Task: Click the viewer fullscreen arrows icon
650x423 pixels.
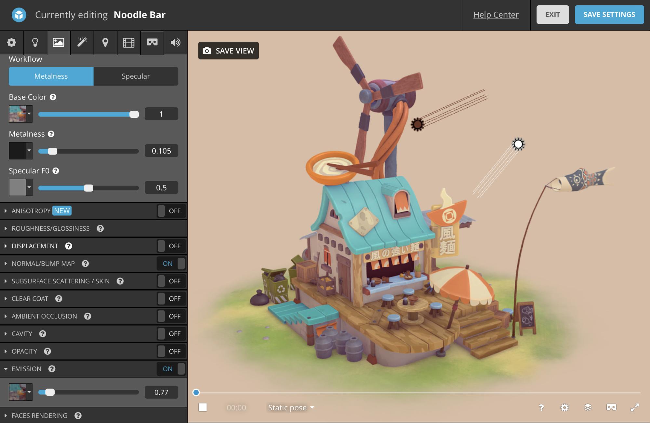Action: (634, 407)
